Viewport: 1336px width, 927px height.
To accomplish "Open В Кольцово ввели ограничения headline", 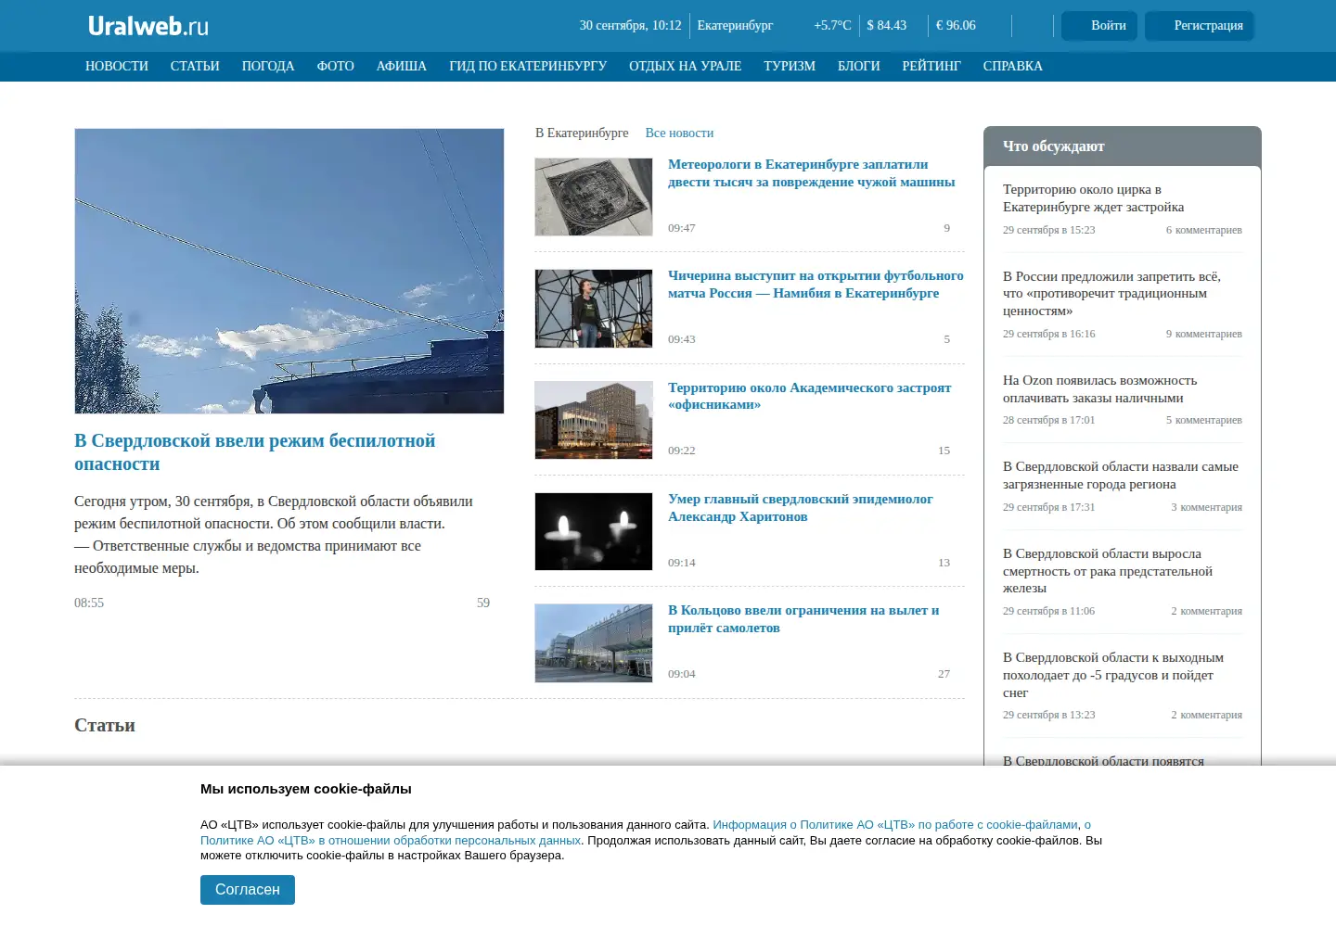I will tap(803, 619).
